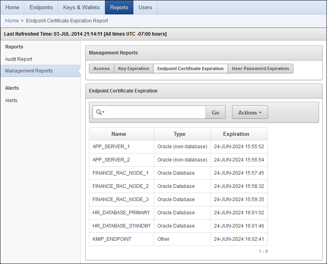Sort by Name column header
The width and height of the screenshot is (327, 264).
119,134
